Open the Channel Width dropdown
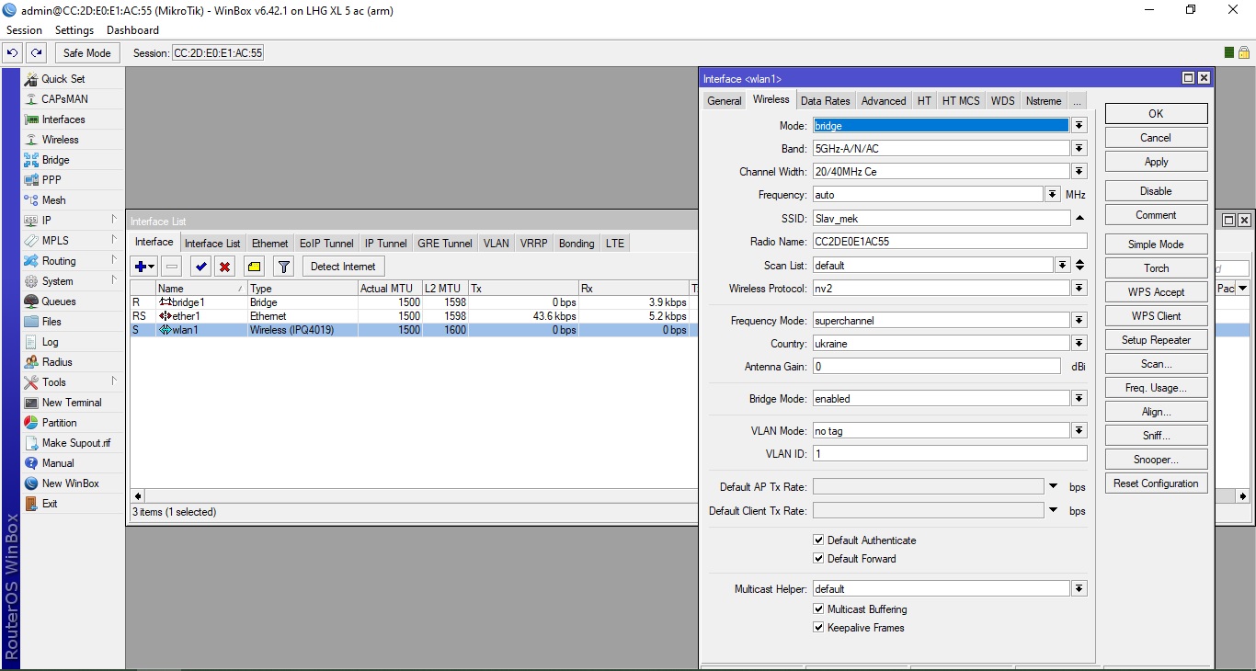The image size is (1256, 671). 1079,172
